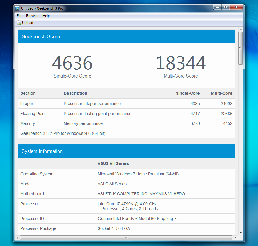Click the Description column header
Screen dimensions: 258x246
pyautogui.click(x=75, y=93)
